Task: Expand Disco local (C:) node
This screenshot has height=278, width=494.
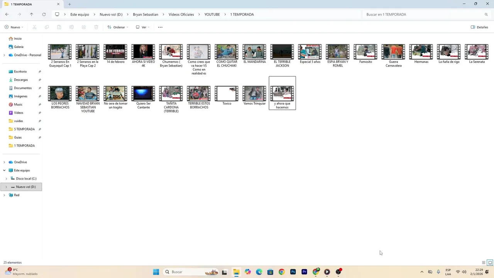Action: pyautogui.click(x=6, y=179)
